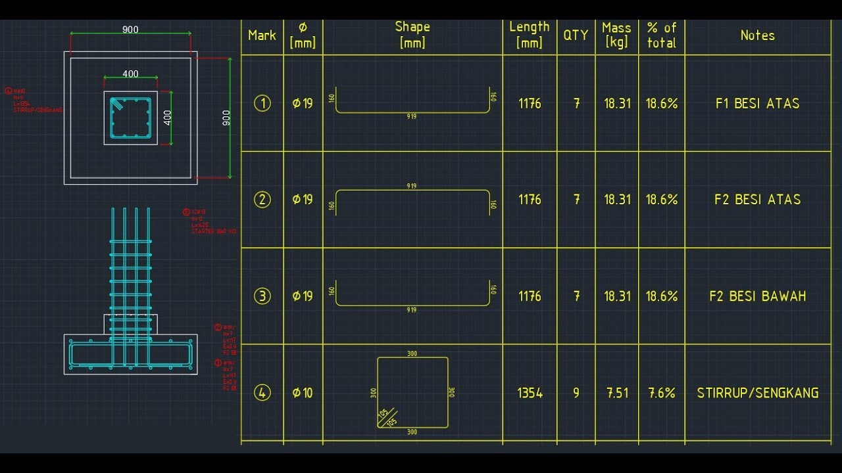Click the 'Mark' column header
This screenshot has height=473, width=842.
coord(262,35)
